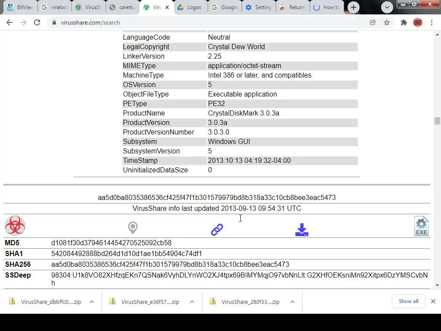Click the page scrollbar thumb

click(437, 121)
